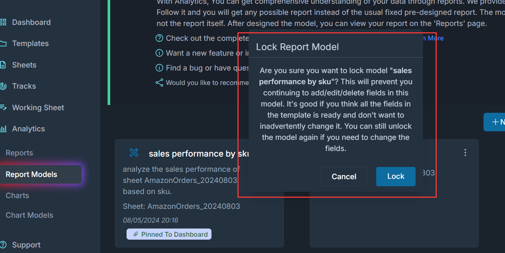Select the Report Models sub-item
Screen dimensions: 505x253
40,174
